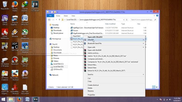Go up one folder level in Explorer

[x=59, y=20]
